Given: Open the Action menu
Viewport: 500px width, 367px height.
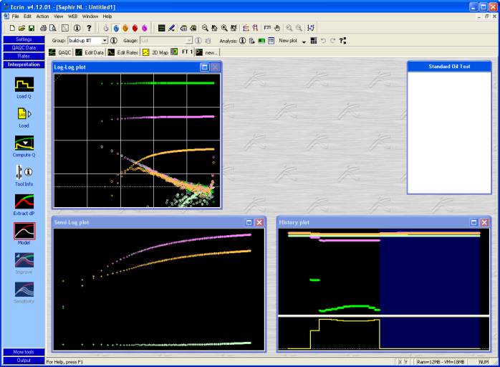Looking at the screenshot, I should coord(42,16).
